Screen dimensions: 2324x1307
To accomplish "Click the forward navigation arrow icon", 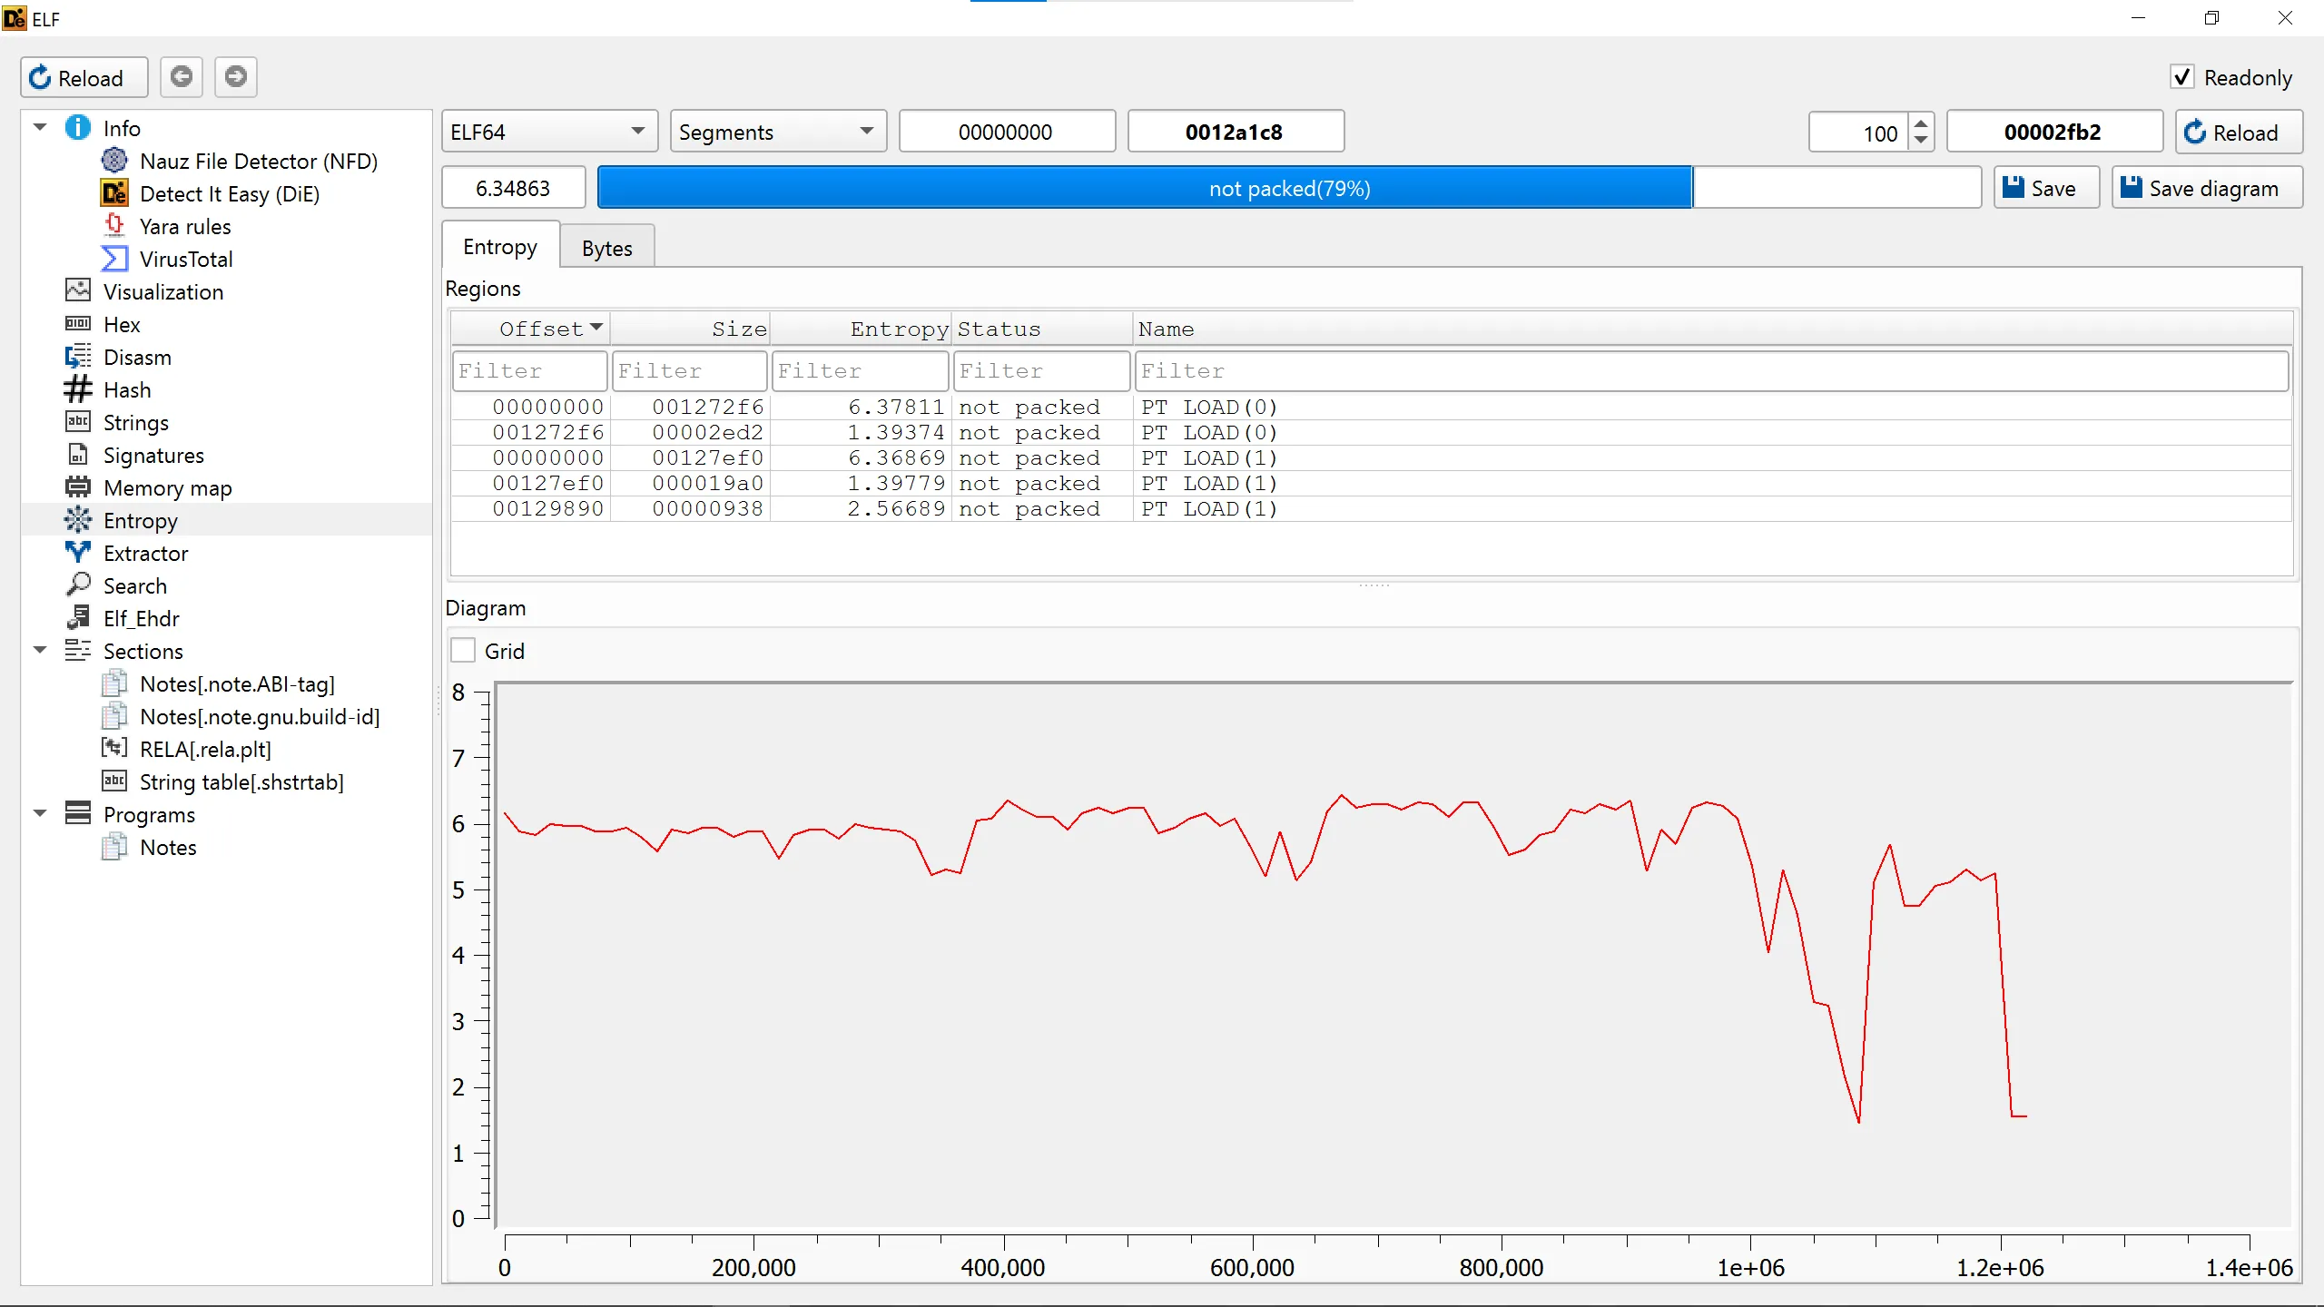I will pos(236,77).
